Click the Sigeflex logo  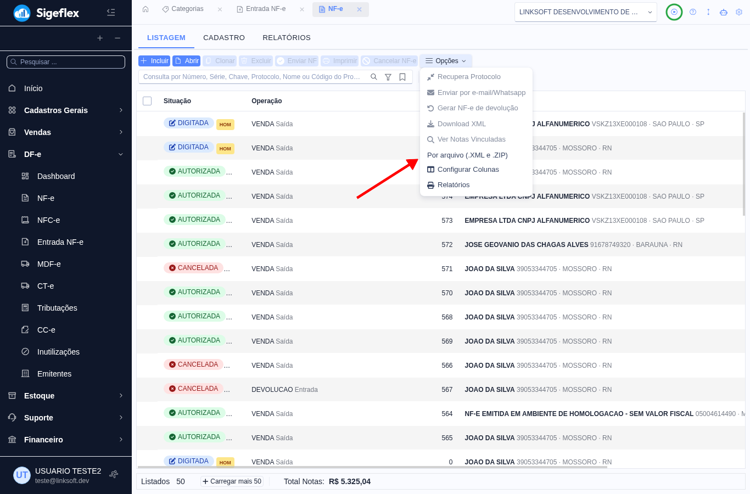[47, 13]
